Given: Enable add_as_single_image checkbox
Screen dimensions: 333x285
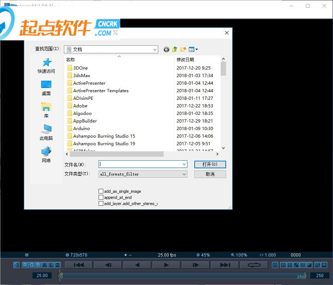Looking at the screenshot, I should click(x=101, y=191).
